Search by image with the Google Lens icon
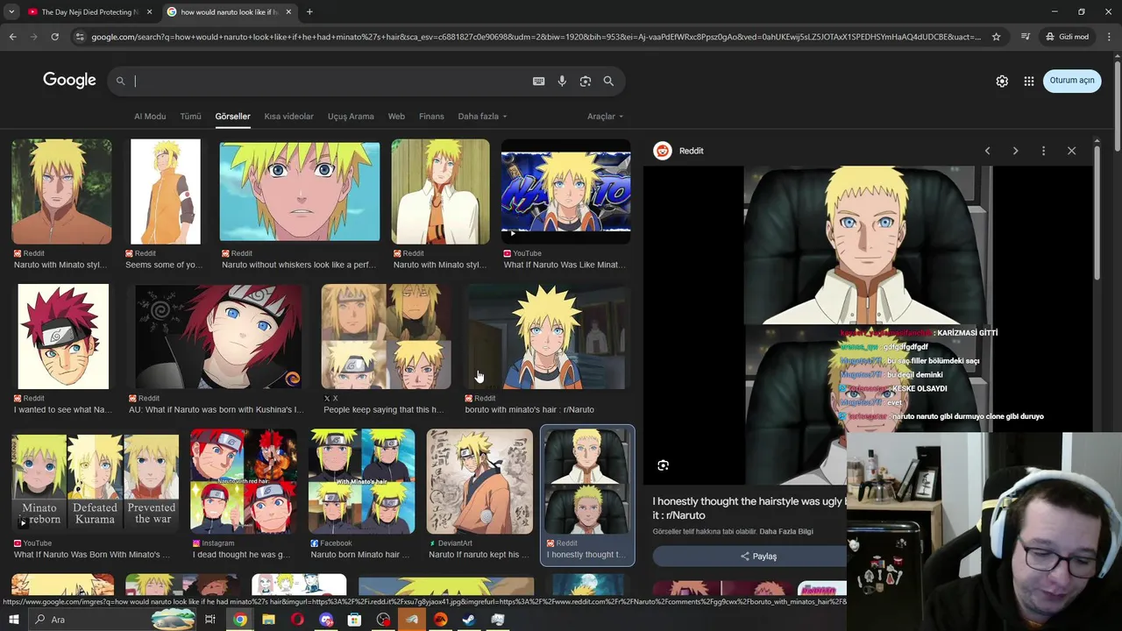Image resolution: width=1122 pixels, height=631 pixels. 585,81
